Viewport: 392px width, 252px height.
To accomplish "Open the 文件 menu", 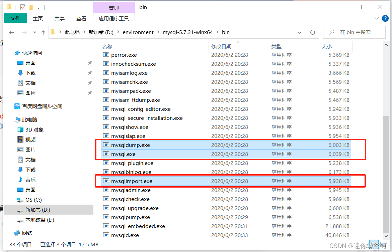I will (15, 18).
